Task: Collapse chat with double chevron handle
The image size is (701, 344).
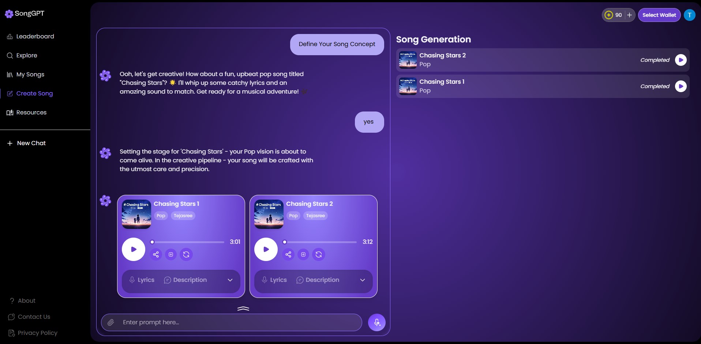Action: pos(243,309)
